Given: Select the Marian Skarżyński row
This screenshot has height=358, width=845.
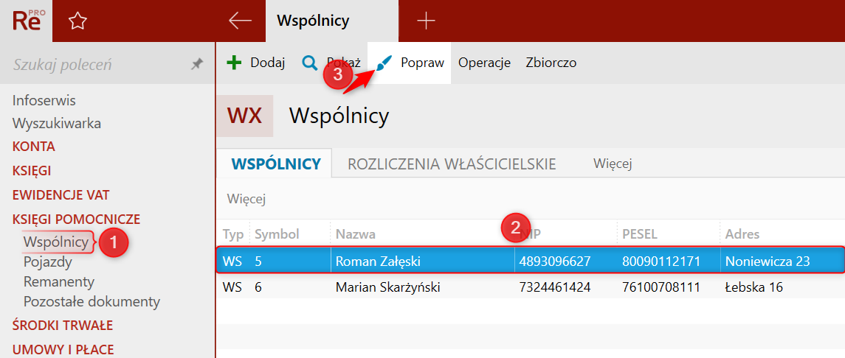Looking at the screenshot, I should 531,287.
